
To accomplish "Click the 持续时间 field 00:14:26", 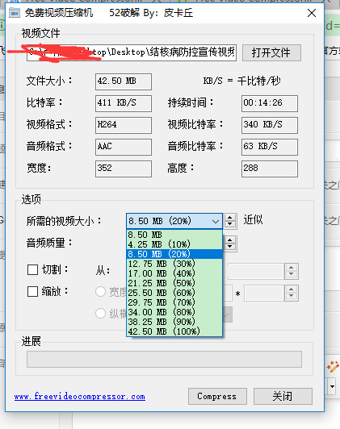I will pyautogui.click(x=270, y=103).
